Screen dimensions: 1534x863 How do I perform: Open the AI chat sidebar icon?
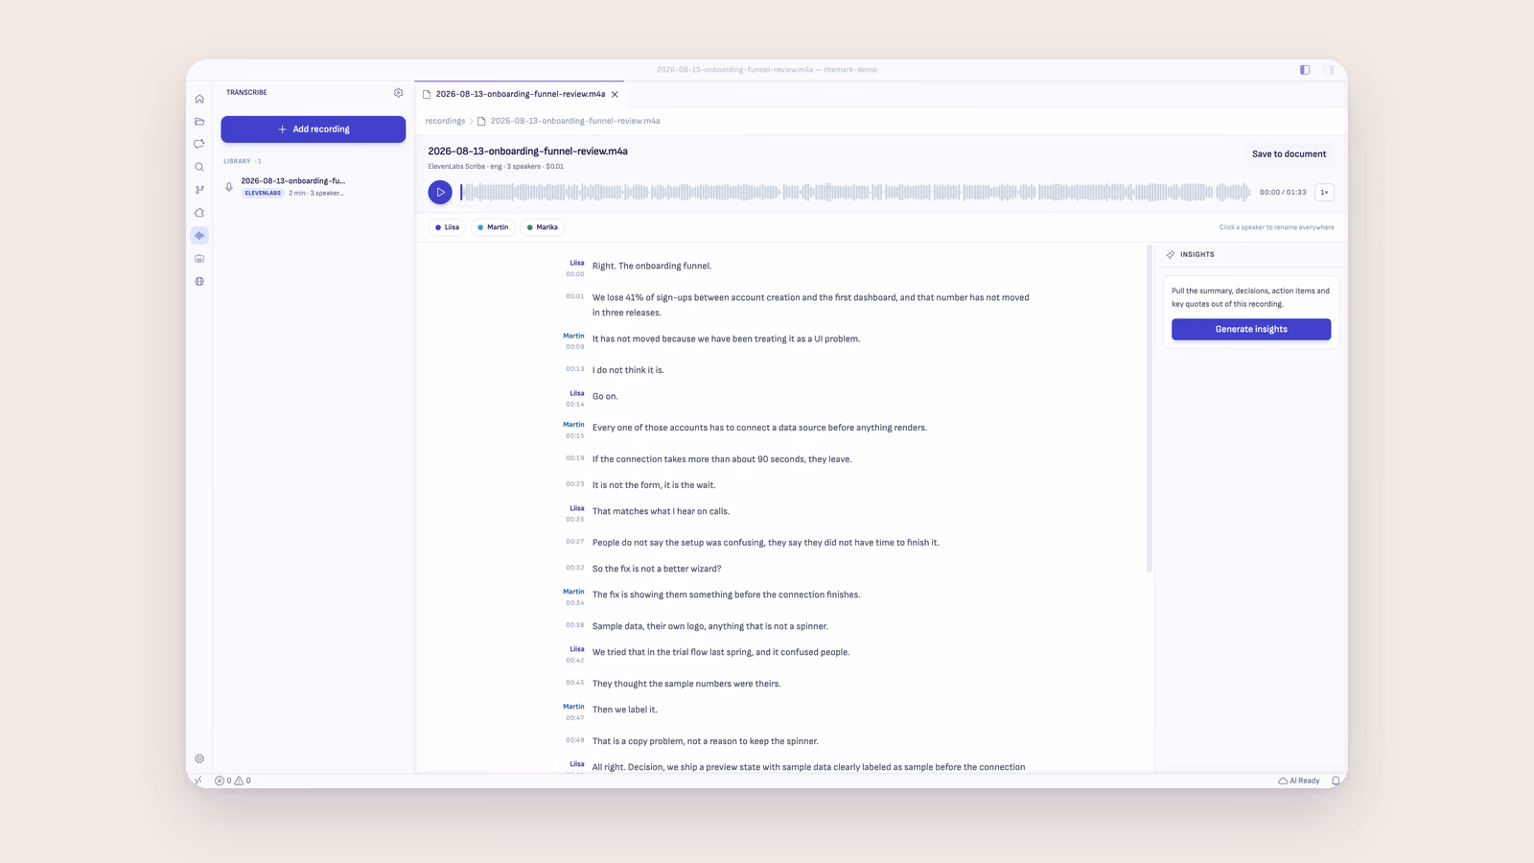[x=199, y=144]
